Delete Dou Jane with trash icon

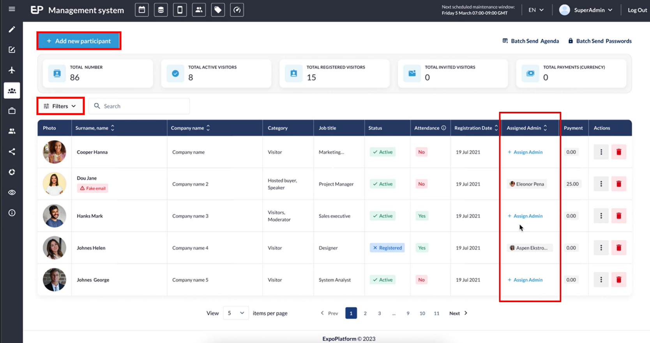(x=618, y=184)
